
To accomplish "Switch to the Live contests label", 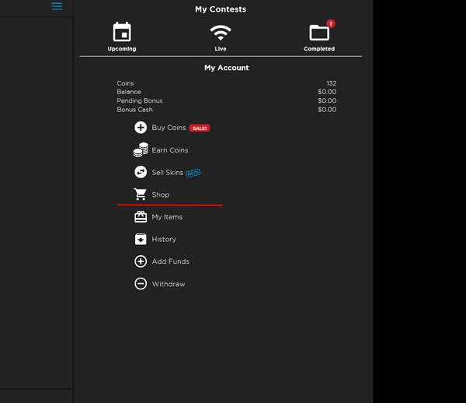I will click(221, 49).
